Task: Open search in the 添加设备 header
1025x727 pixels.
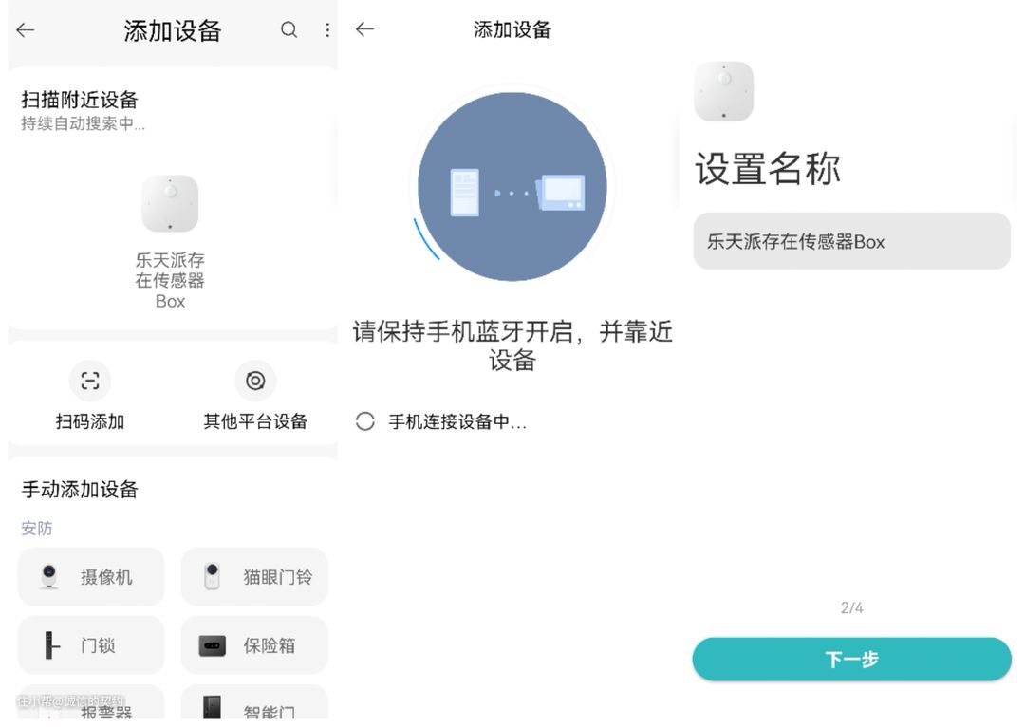Action: point(289,30)
